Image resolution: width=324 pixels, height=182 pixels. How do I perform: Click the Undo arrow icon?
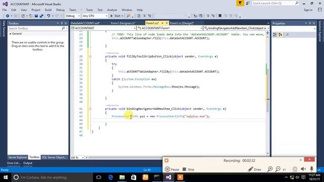pyautogui.click(x=49, y=16)
